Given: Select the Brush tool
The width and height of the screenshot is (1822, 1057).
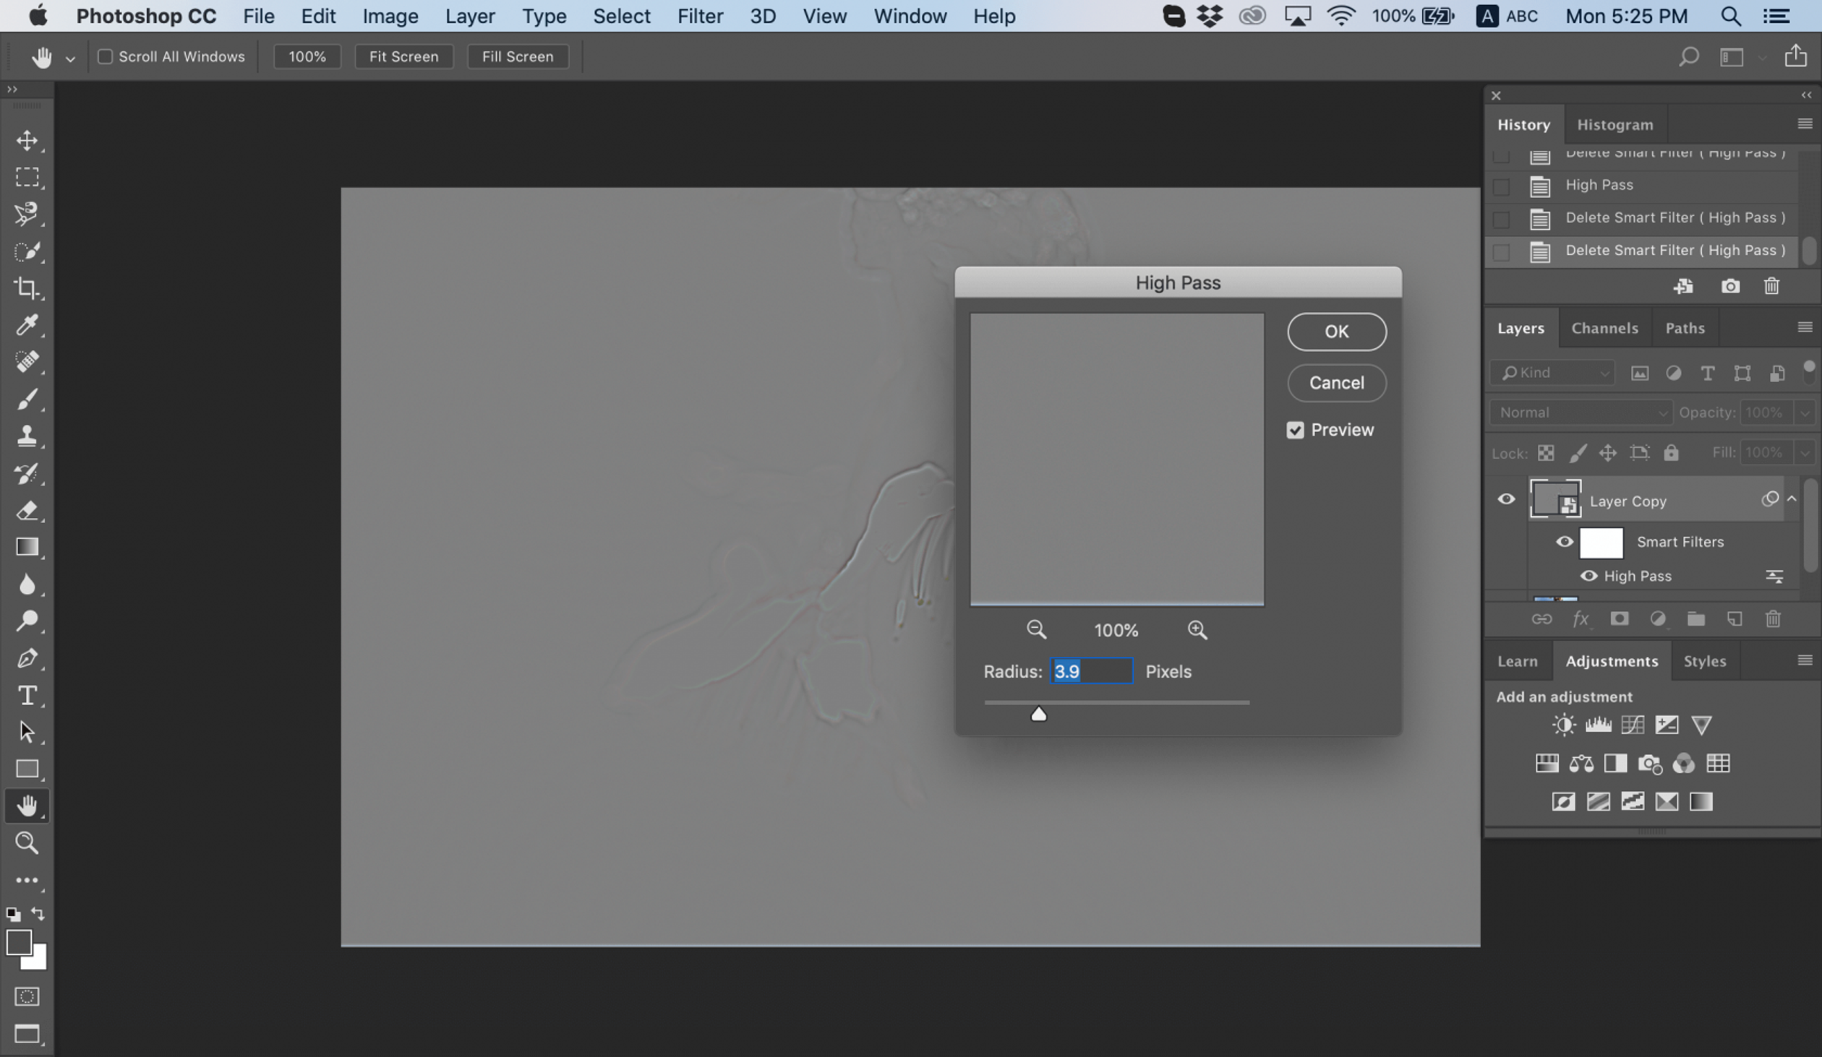Looking at the screenshot, I should [27, 399].
